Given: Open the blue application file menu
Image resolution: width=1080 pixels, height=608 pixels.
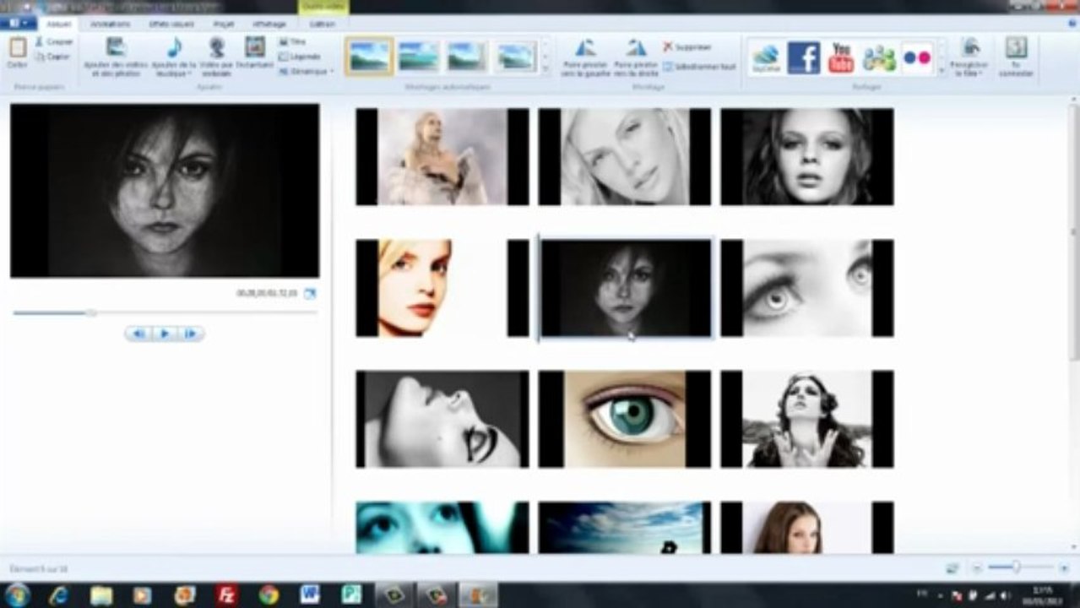Looking at the screenshot, I should 18,24.
